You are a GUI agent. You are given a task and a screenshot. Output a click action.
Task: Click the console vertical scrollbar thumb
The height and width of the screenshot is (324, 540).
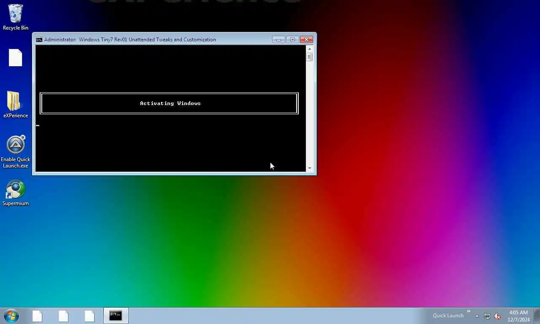(x=310, y=57)
